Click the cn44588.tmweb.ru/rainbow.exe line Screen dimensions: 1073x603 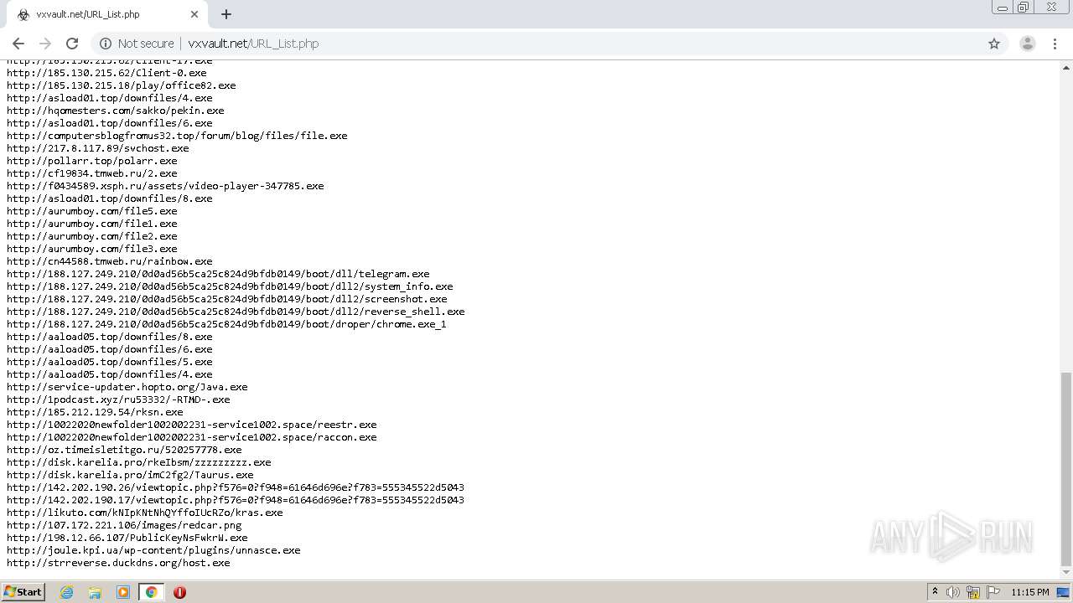[x=110, y=261]
